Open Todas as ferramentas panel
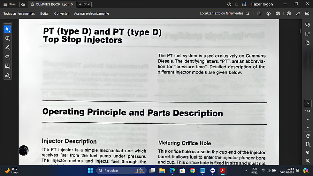 point(19,13)
